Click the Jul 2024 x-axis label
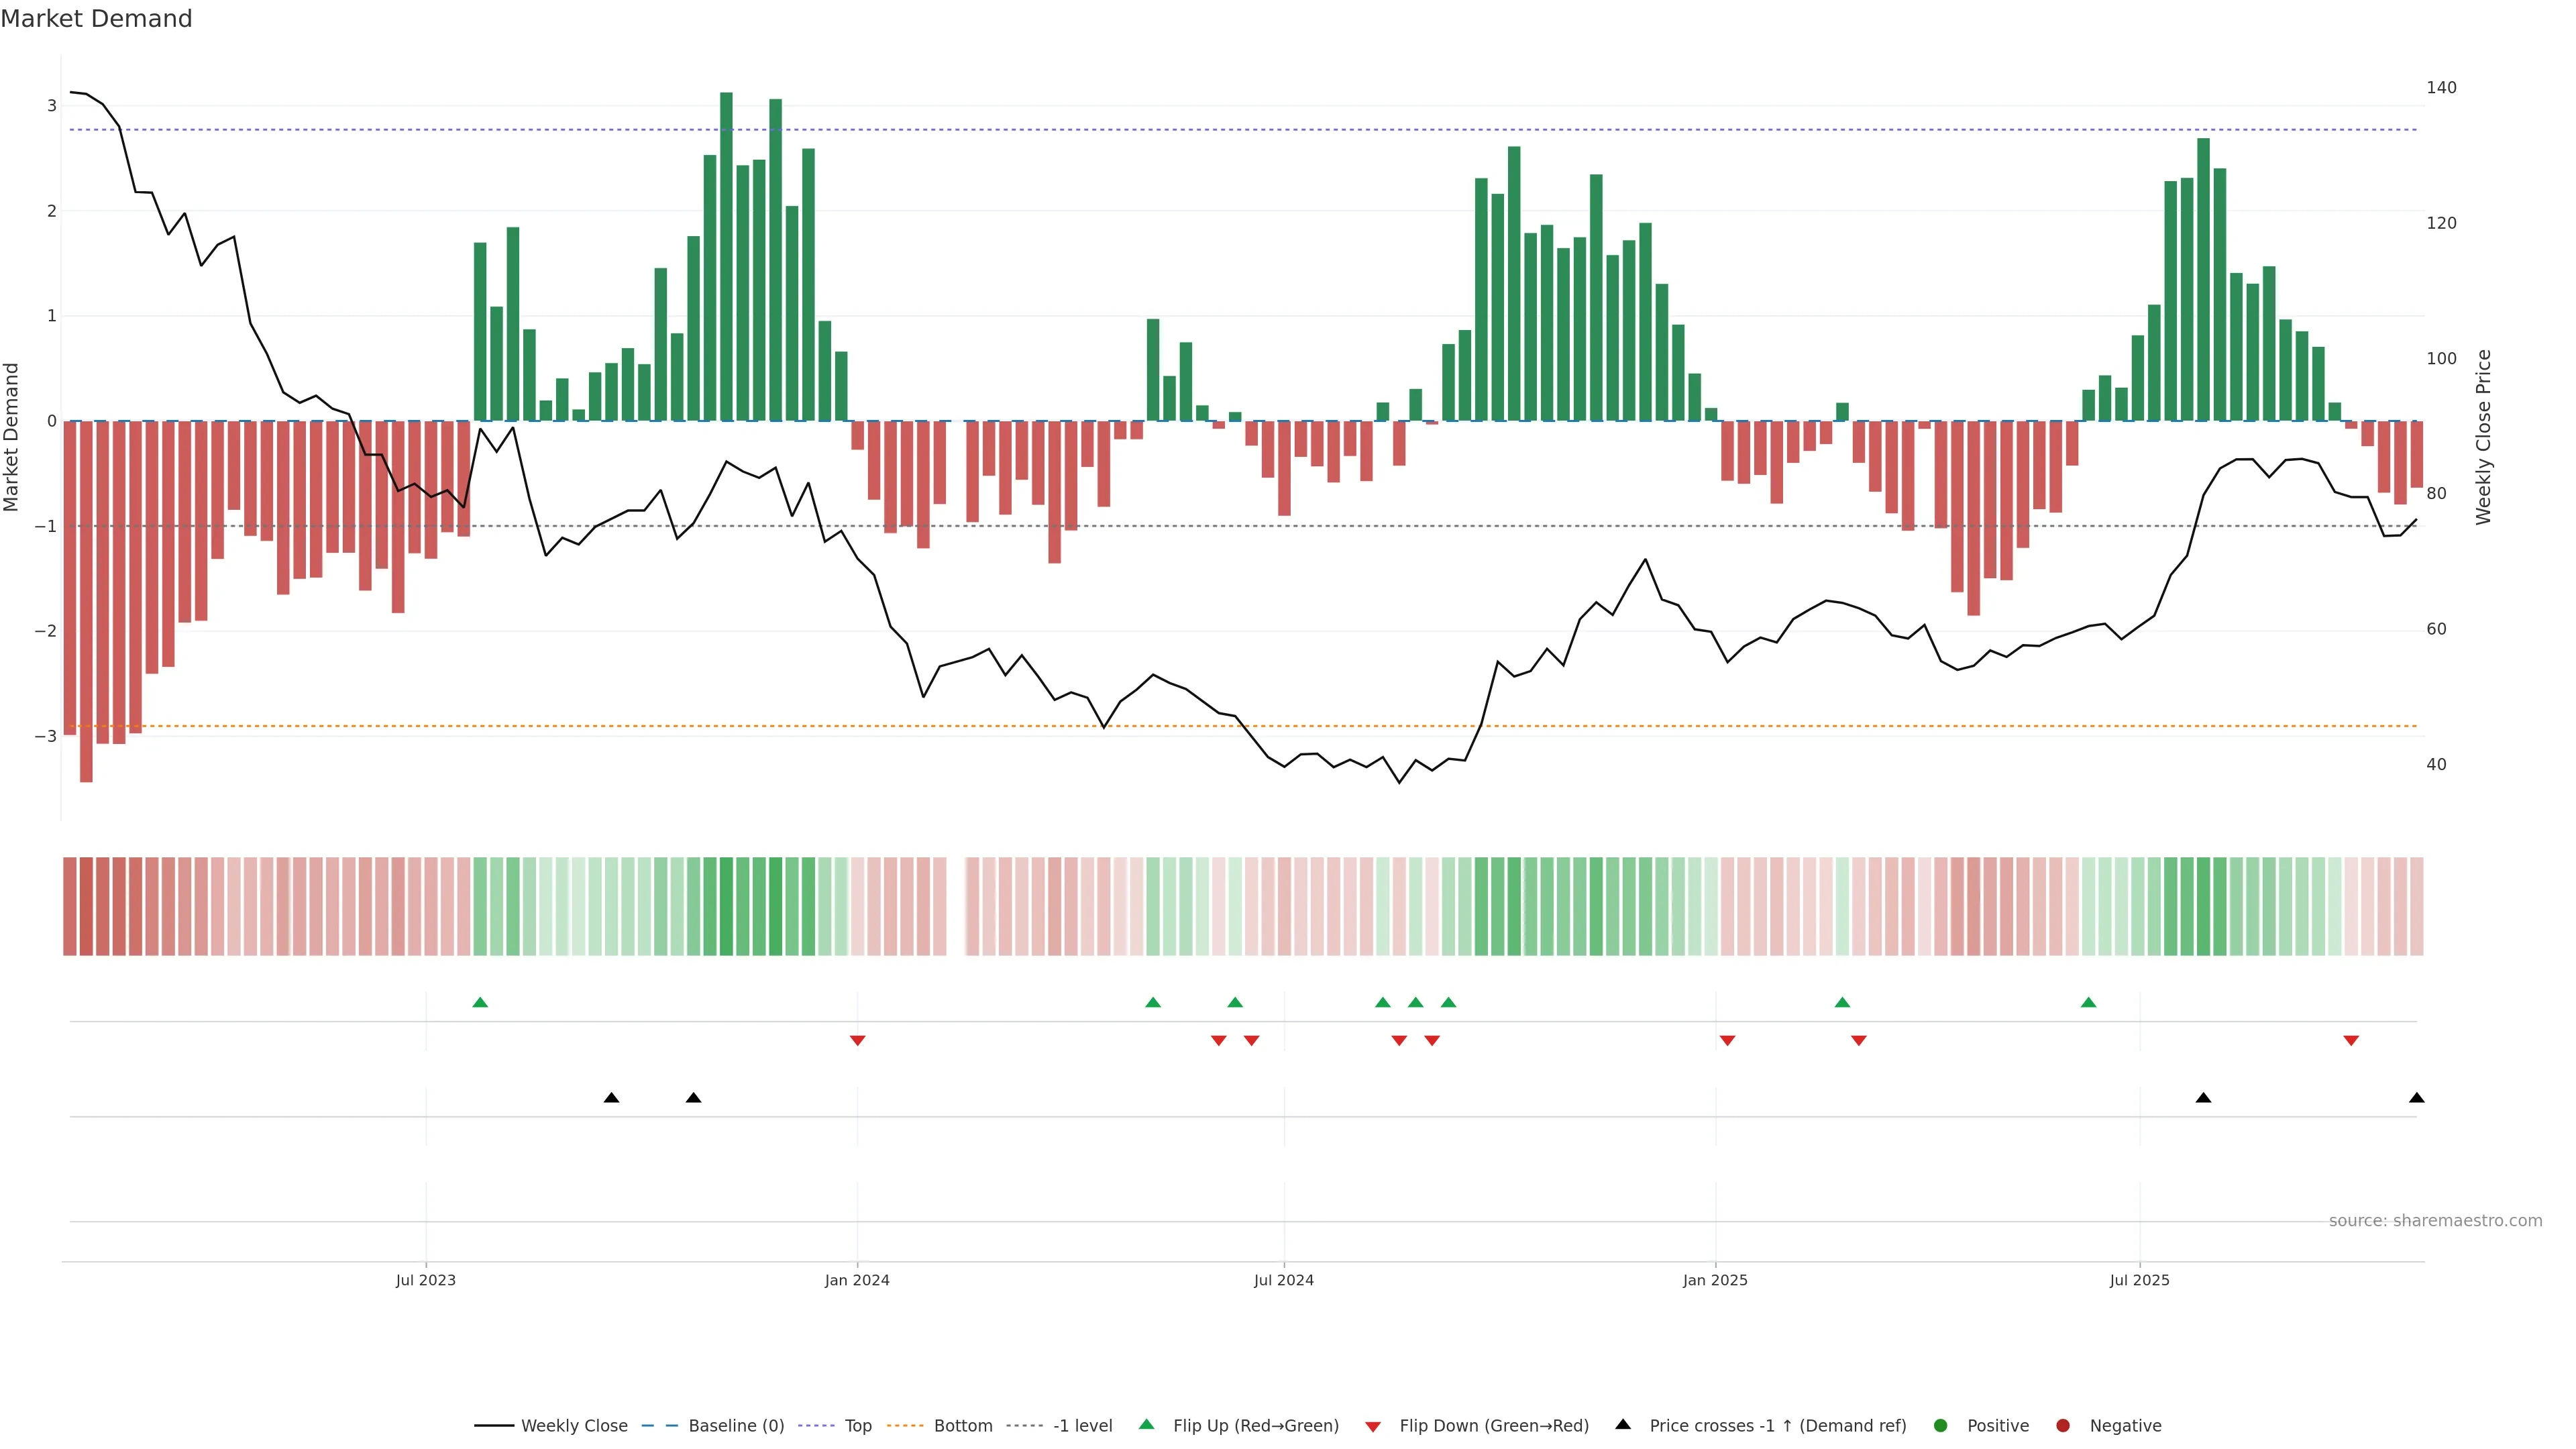The image size is (2576, 1449). 1283,1280
